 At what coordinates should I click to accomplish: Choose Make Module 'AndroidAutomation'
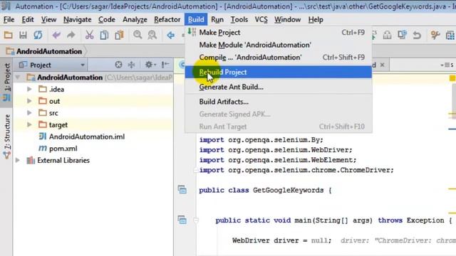[279, 45]
